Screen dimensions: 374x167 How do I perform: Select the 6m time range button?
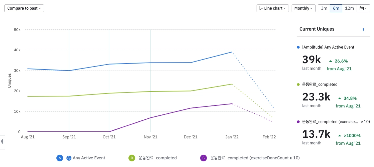pyautogui.click(x=336, y=8)
